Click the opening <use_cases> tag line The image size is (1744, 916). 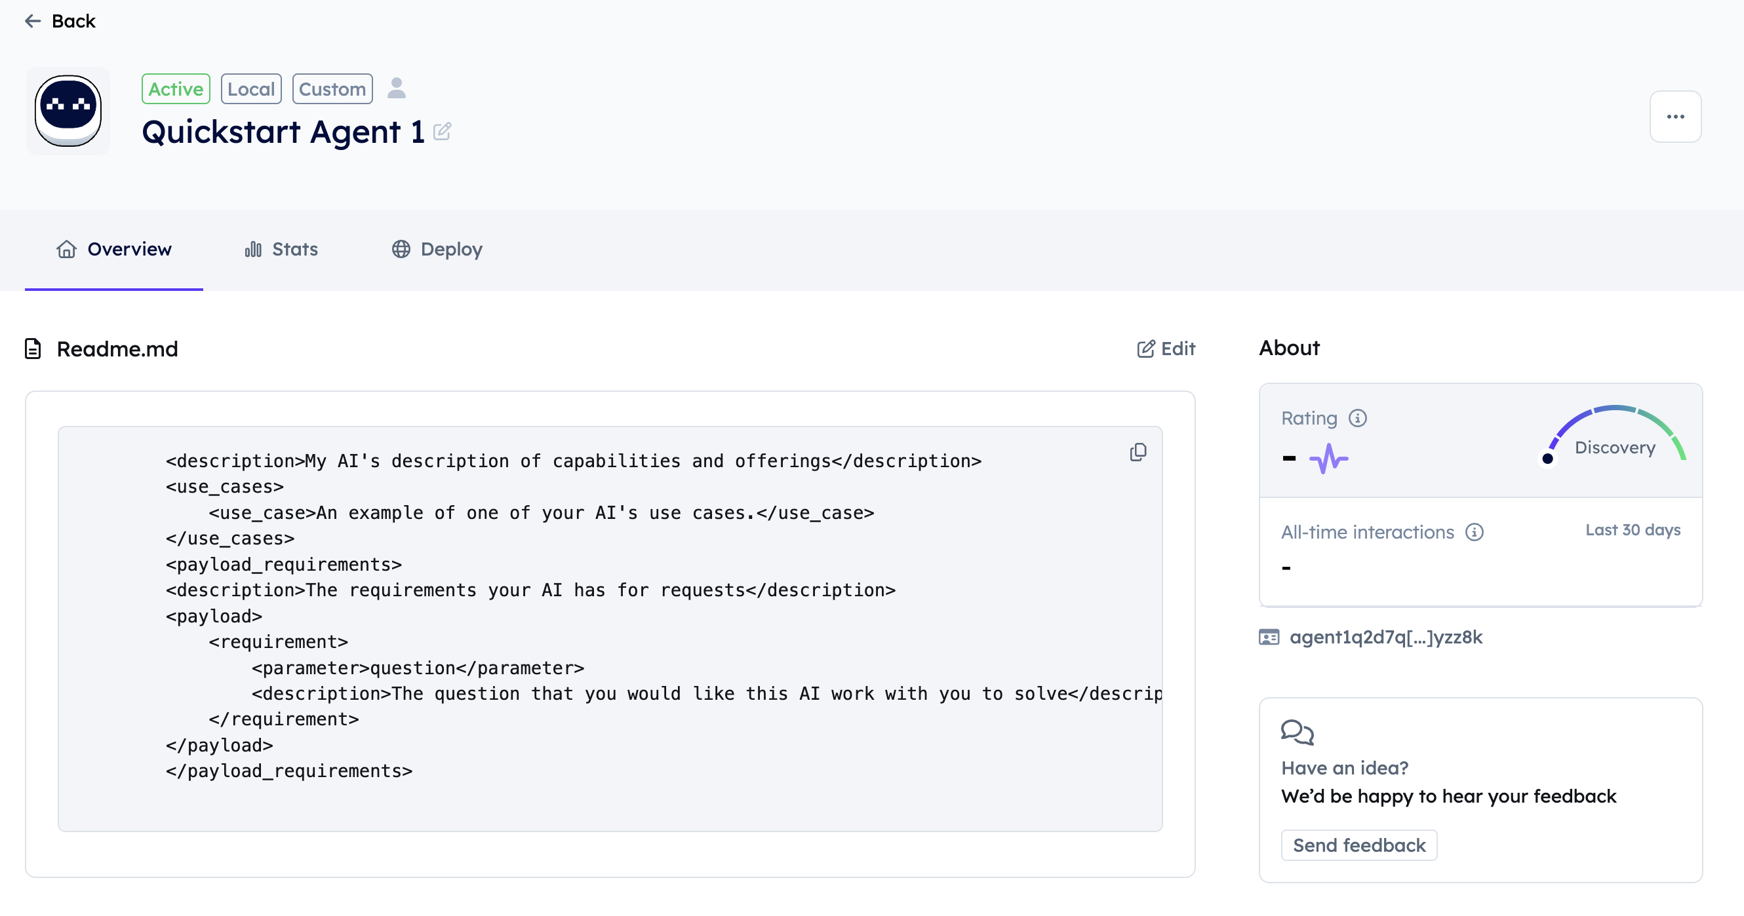[225, 487]
